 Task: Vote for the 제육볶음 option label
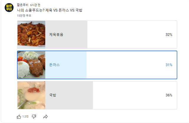(x=56, y=35)
